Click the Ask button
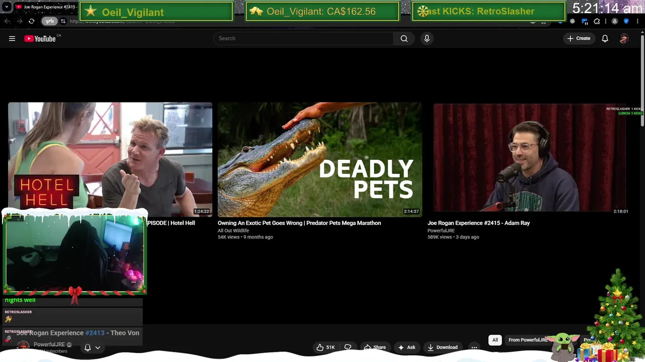Viewport: 645px width, 362px height. (407, 347)
